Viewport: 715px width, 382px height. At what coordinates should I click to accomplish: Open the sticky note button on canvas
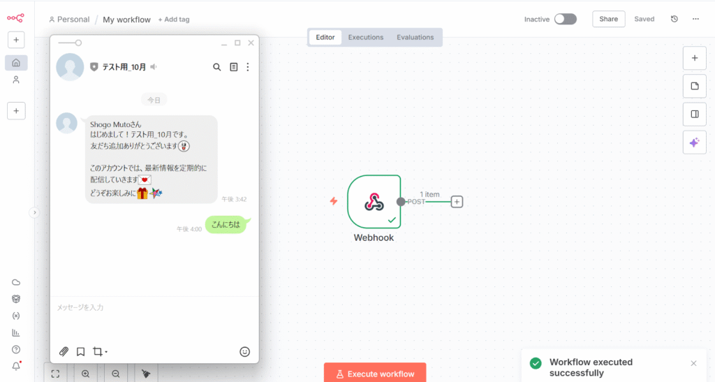pos(694,86)
